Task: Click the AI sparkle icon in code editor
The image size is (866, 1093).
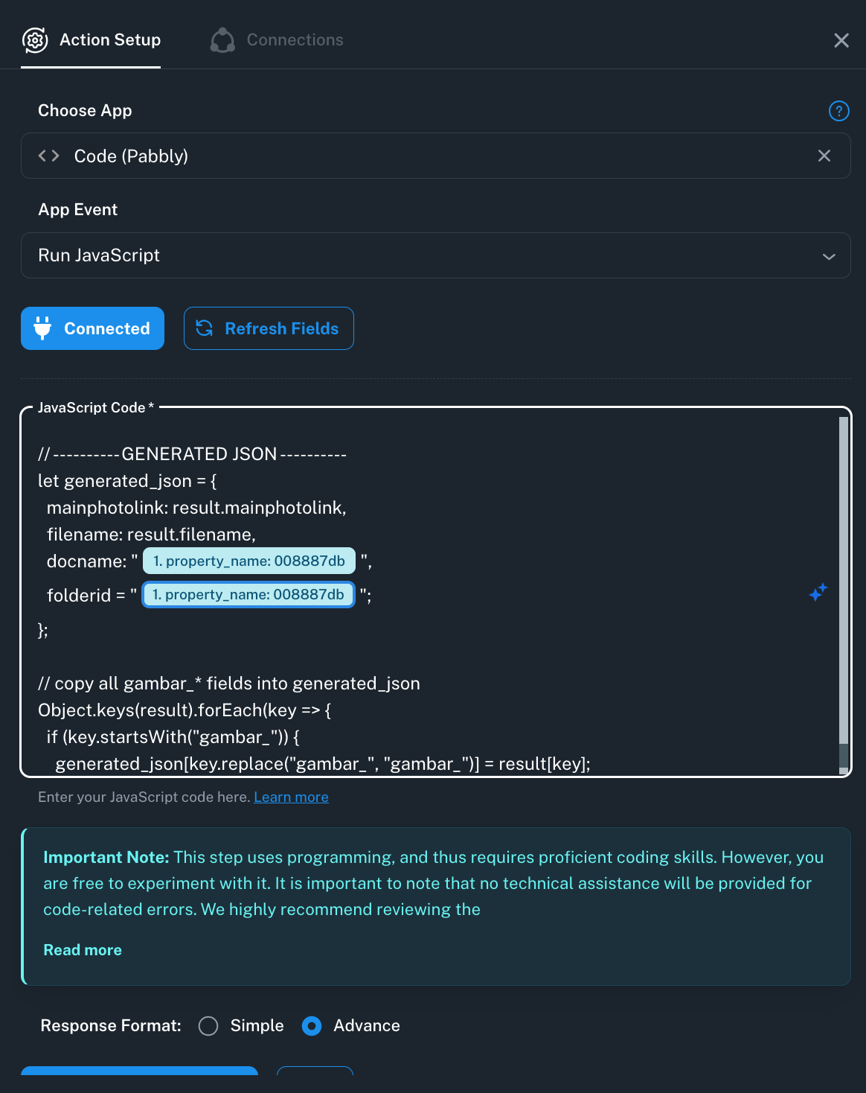Action: (x=818, y=592)
